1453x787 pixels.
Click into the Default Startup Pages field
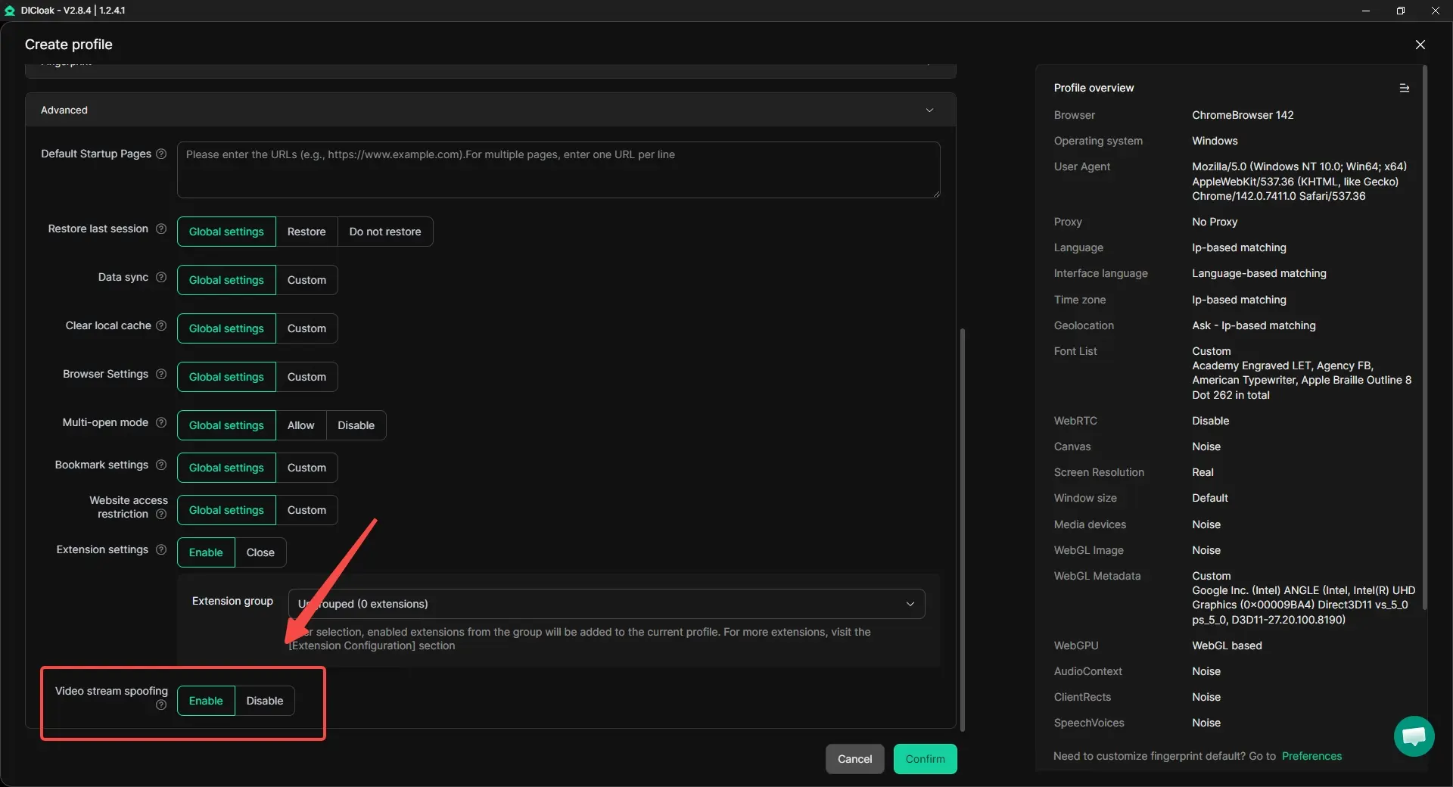tap(558, 170)
